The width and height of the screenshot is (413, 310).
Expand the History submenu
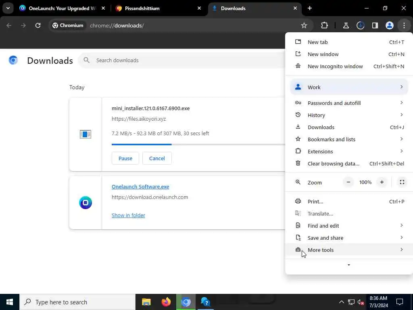(349, 115)
